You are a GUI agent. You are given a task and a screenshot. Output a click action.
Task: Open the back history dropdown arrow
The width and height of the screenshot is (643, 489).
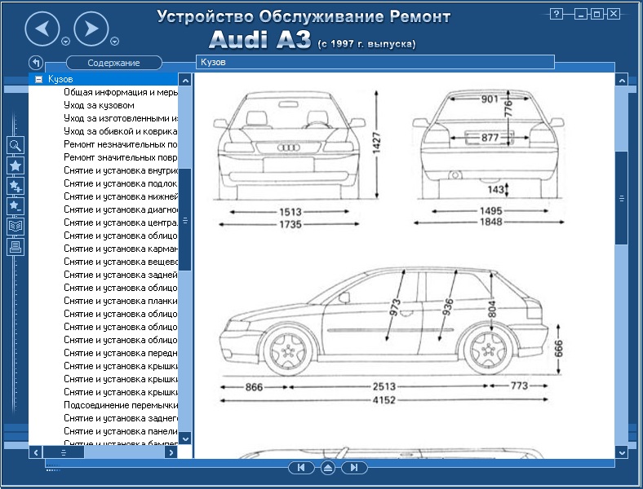pyautogui.click(x=65, y=42)
